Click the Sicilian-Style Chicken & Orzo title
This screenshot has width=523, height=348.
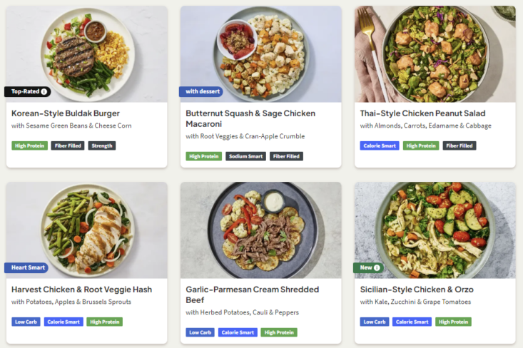[x=417, y=290]
